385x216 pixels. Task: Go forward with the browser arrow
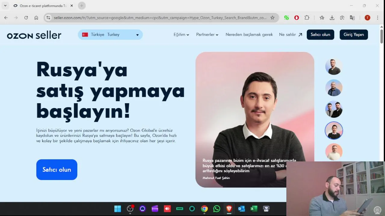(16, 18)
